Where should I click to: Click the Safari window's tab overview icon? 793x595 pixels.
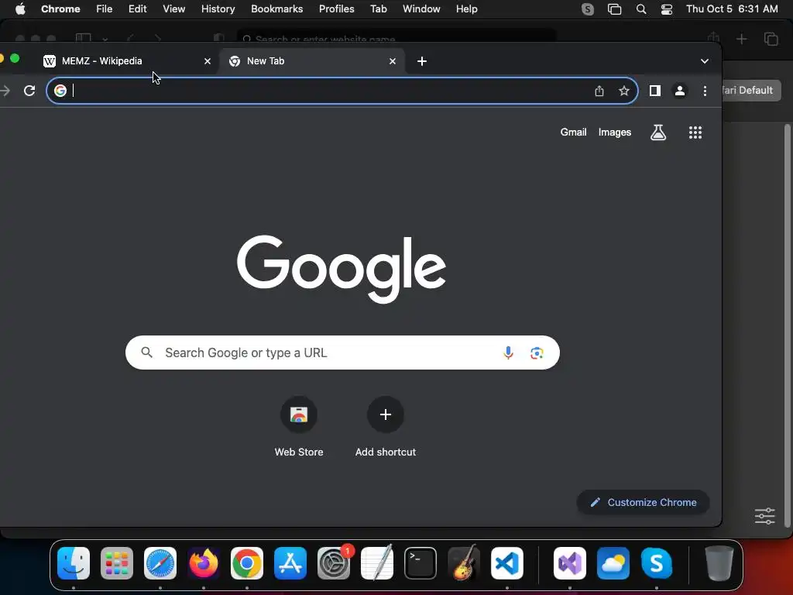[771, 39]
